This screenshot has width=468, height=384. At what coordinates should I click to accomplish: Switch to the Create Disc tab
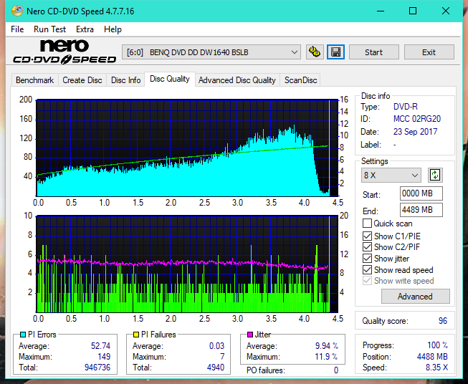coord(82,80)
